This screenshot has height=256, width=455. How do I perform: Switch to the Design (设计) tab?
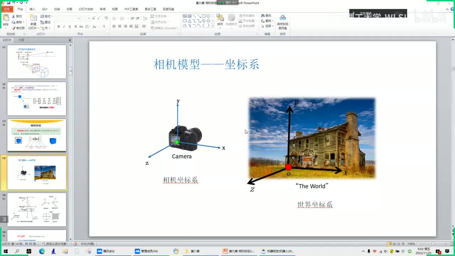pos(45,9)
